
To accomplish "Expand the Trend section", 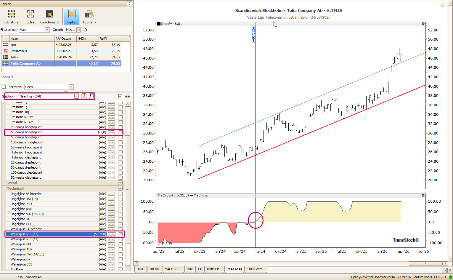I will point(120,183).
